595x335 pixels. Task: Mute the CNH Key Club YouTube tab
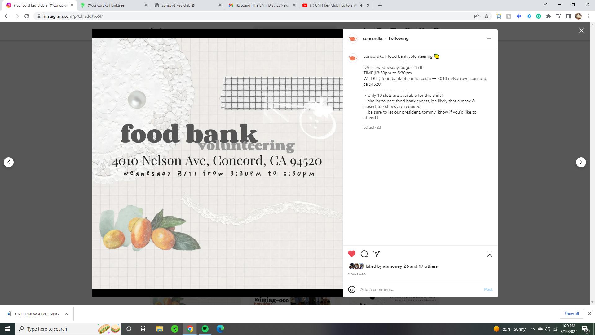361,5
